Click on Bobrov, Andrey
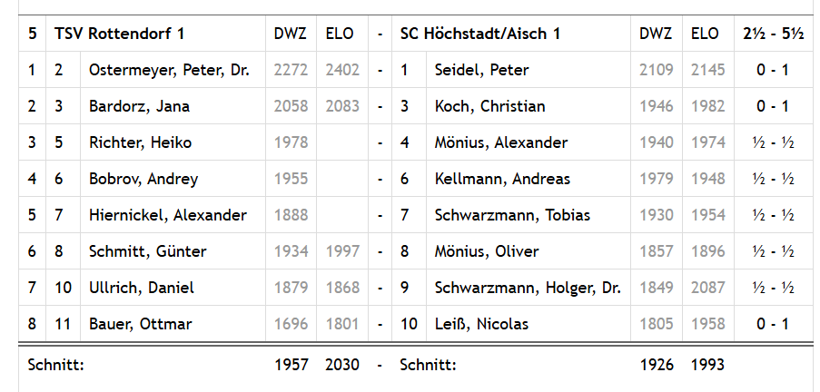Screen dimensions: 820x392 (x=143, y=179)
